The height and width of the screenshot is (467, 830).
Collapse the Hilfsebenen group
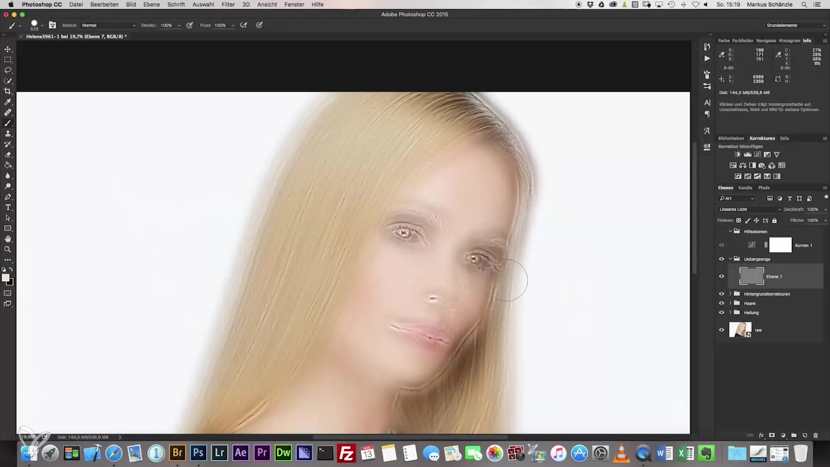tap(731, 231)
